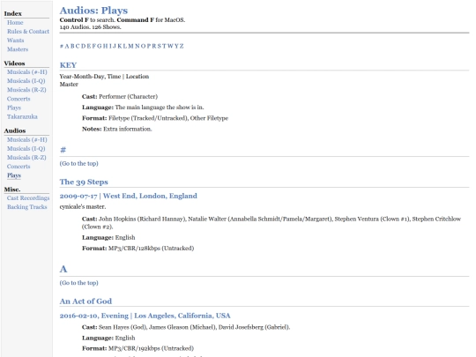The image size is (476, 357).
Task: Open Videos Concerts link
Action: pyautogui.click(x=19, y=99)
